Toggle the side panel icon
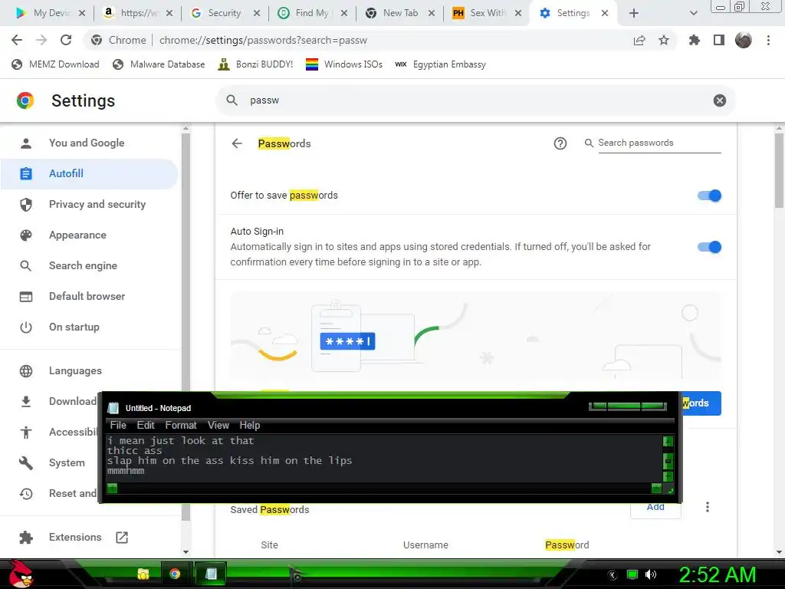This screenshot has height=589, width=785. (719, 40)
